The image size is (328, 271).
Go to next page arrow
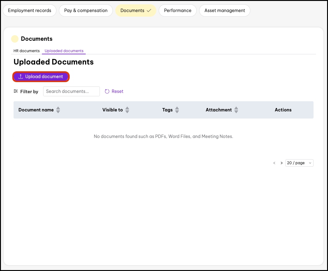(x=281, y=163)
